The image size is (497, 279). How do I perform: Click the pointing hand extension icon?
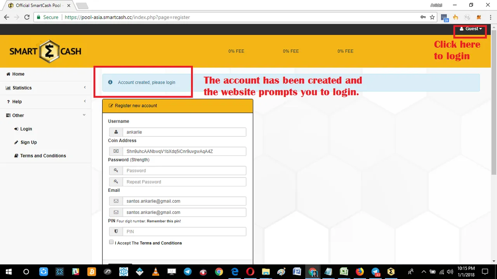455,17
